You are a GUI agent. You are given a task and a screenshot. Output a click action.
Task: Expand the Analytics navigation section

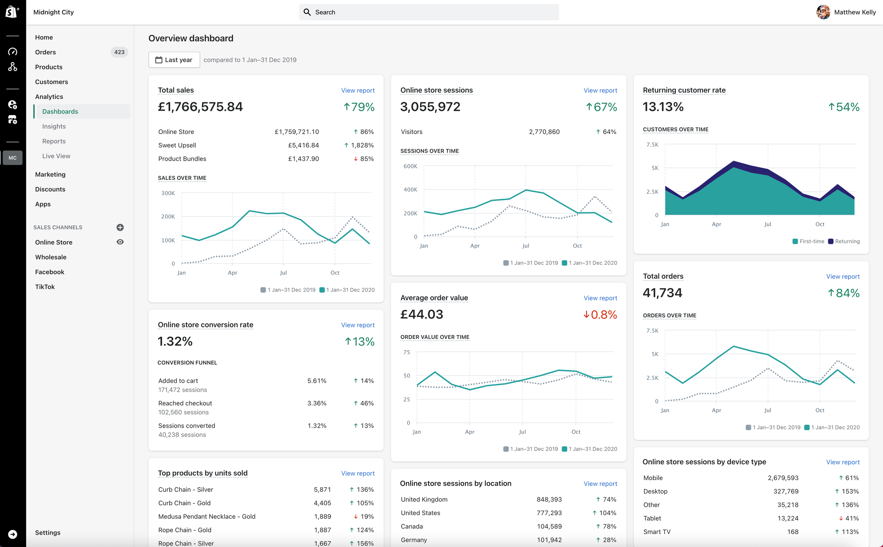click(49, 96)
